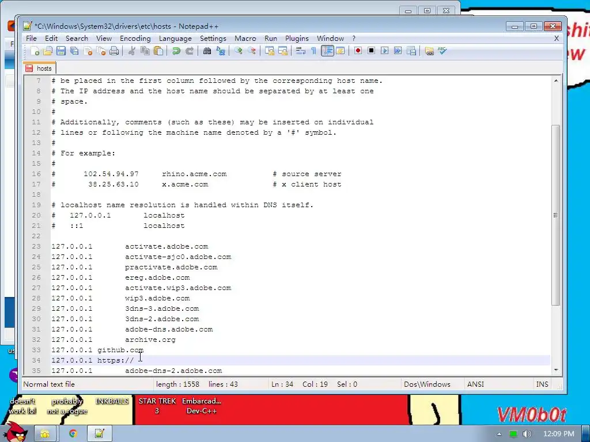Click 'activate-sjc0.adobe.com' on line 24
590x442 pixels.
(x=178, y=257)
